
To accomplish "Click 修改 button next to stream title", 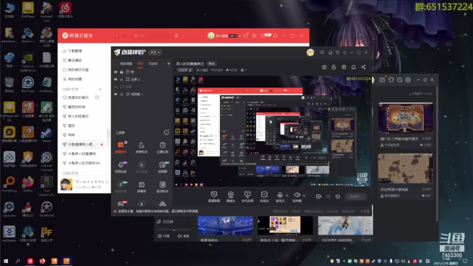I will coord(212,64).
